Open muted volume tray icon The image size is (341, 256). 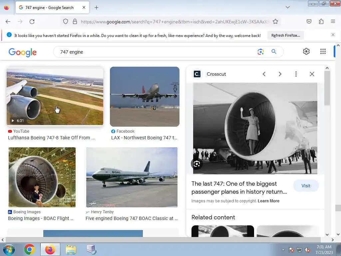tap(307, 250)
